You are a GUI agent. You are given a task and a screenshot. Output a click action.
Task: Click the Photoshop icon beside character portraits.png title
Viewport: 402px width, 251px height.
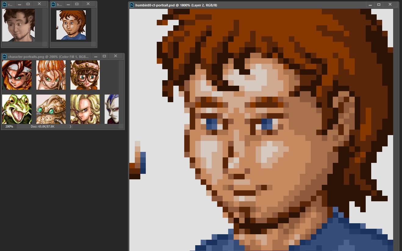[x=5, y=57]
